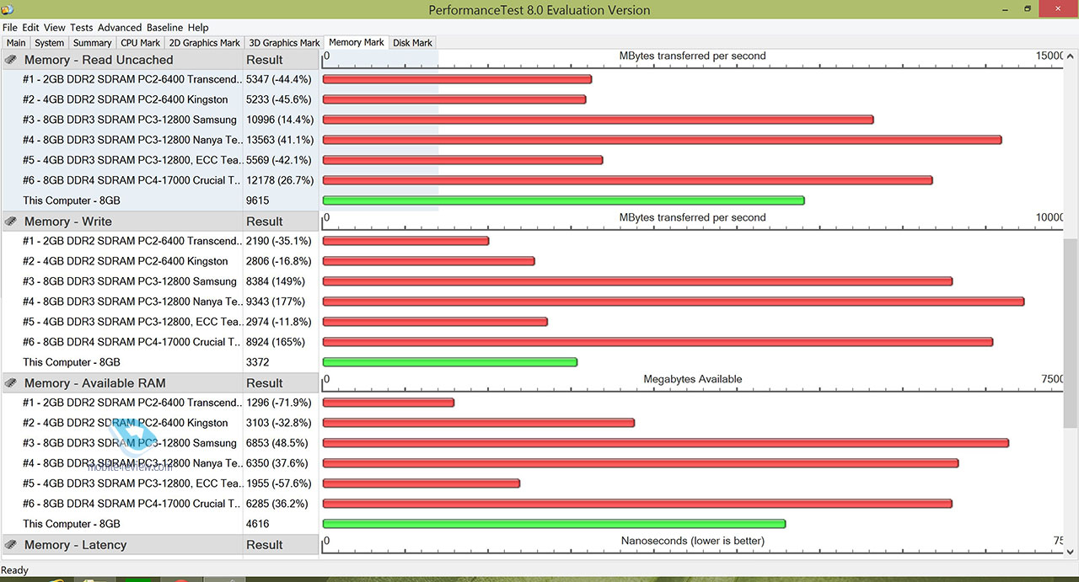
Task: Select result value 3103 (-32.8%)
Action: pyautogui.click(x=279, y=423)
